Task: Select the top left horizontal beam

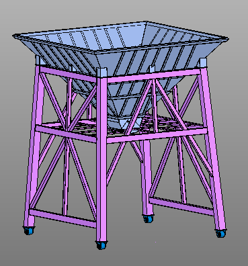Action: point(68,73)
